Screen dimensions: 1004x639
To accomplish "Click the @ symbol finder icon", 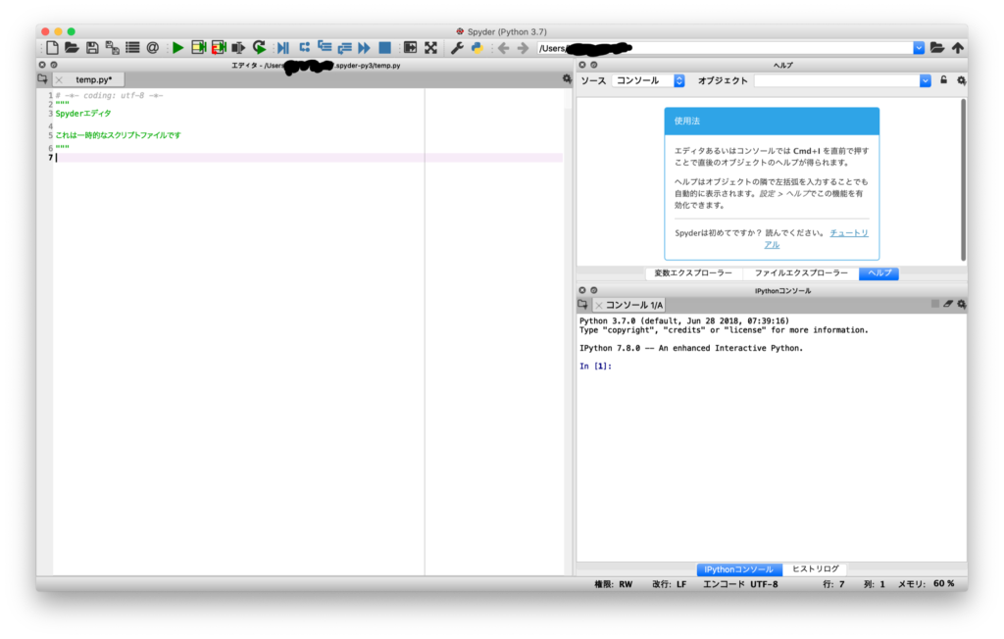I will (x=152, y=47).
